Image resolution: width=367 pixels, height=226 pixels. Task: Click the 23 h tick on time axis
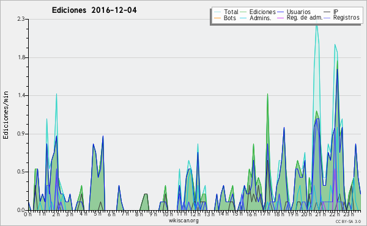349,214
